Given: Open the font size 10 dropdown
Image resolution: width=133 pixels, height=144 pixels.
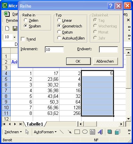Looking at the screenshot, I should [x=15, y=37].
